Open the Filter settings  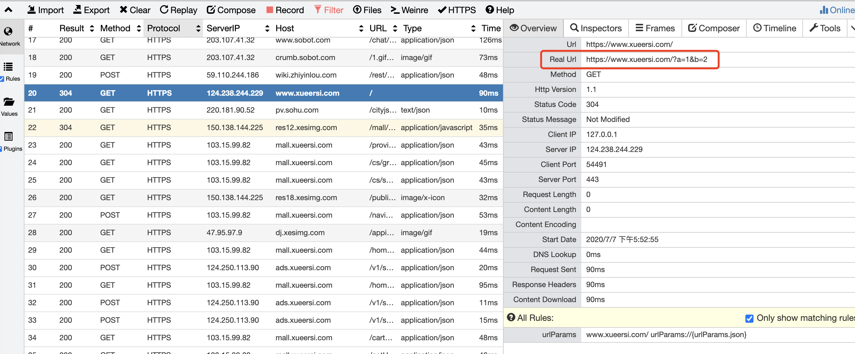pos(329,10)
